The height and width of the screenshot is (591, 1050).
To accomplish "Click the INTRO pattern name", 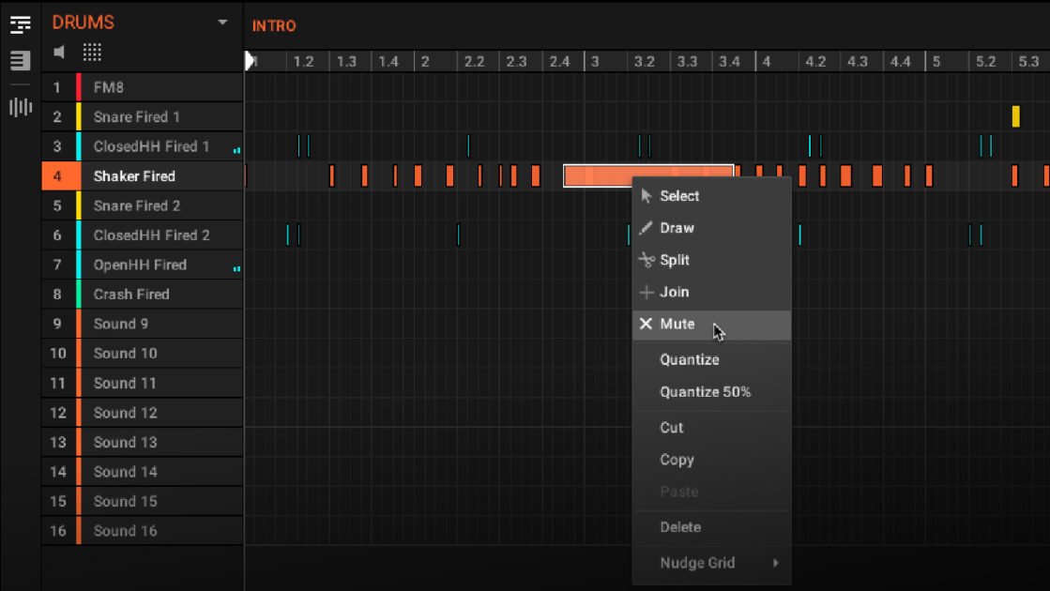I will (x=274, y=25).
